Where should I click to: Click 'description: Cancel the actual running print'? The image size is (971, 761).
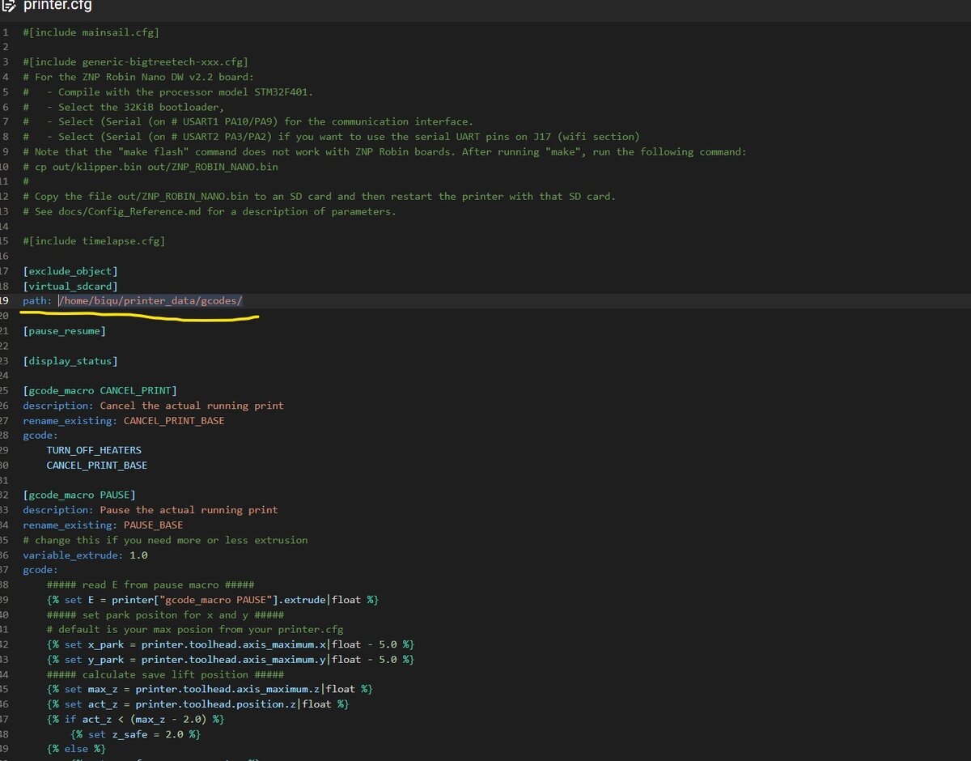tap(153, 406)
